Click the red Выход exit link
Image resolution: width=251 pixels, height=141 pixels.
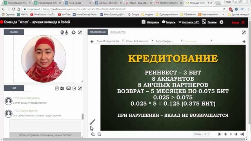[235, 23]
